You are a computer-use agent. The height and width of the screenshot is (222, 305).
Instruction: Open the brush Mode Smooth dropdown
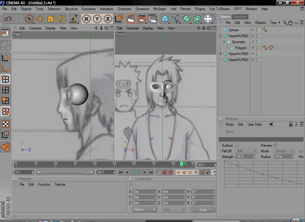coord(284,151)
